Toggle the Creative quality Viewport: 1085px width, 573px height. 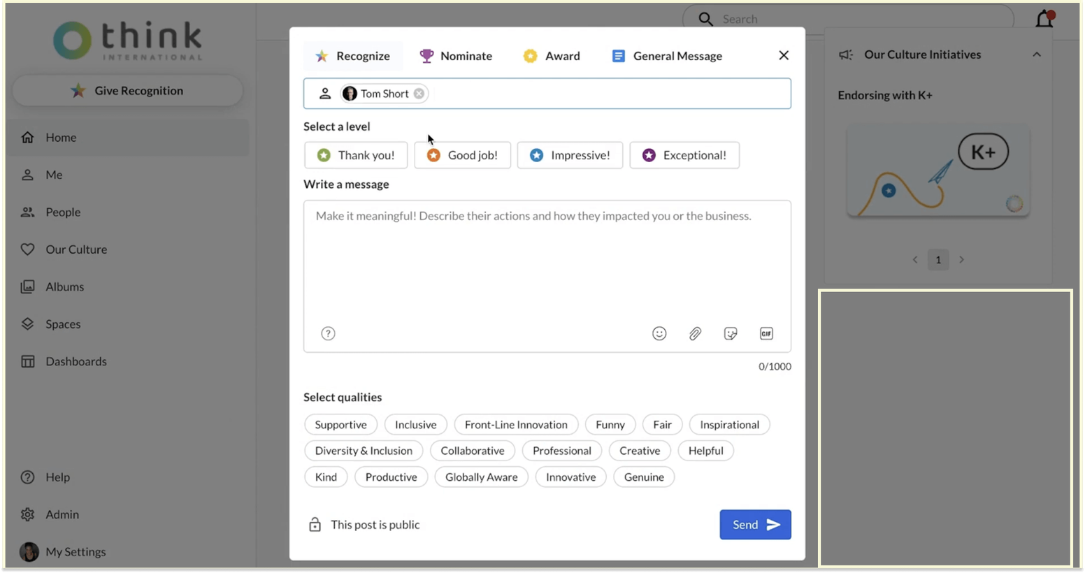[x=640, y=451]
